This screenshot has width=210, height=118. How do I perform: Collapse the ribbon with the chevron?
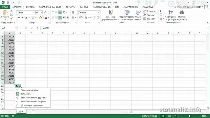point(207,23)
